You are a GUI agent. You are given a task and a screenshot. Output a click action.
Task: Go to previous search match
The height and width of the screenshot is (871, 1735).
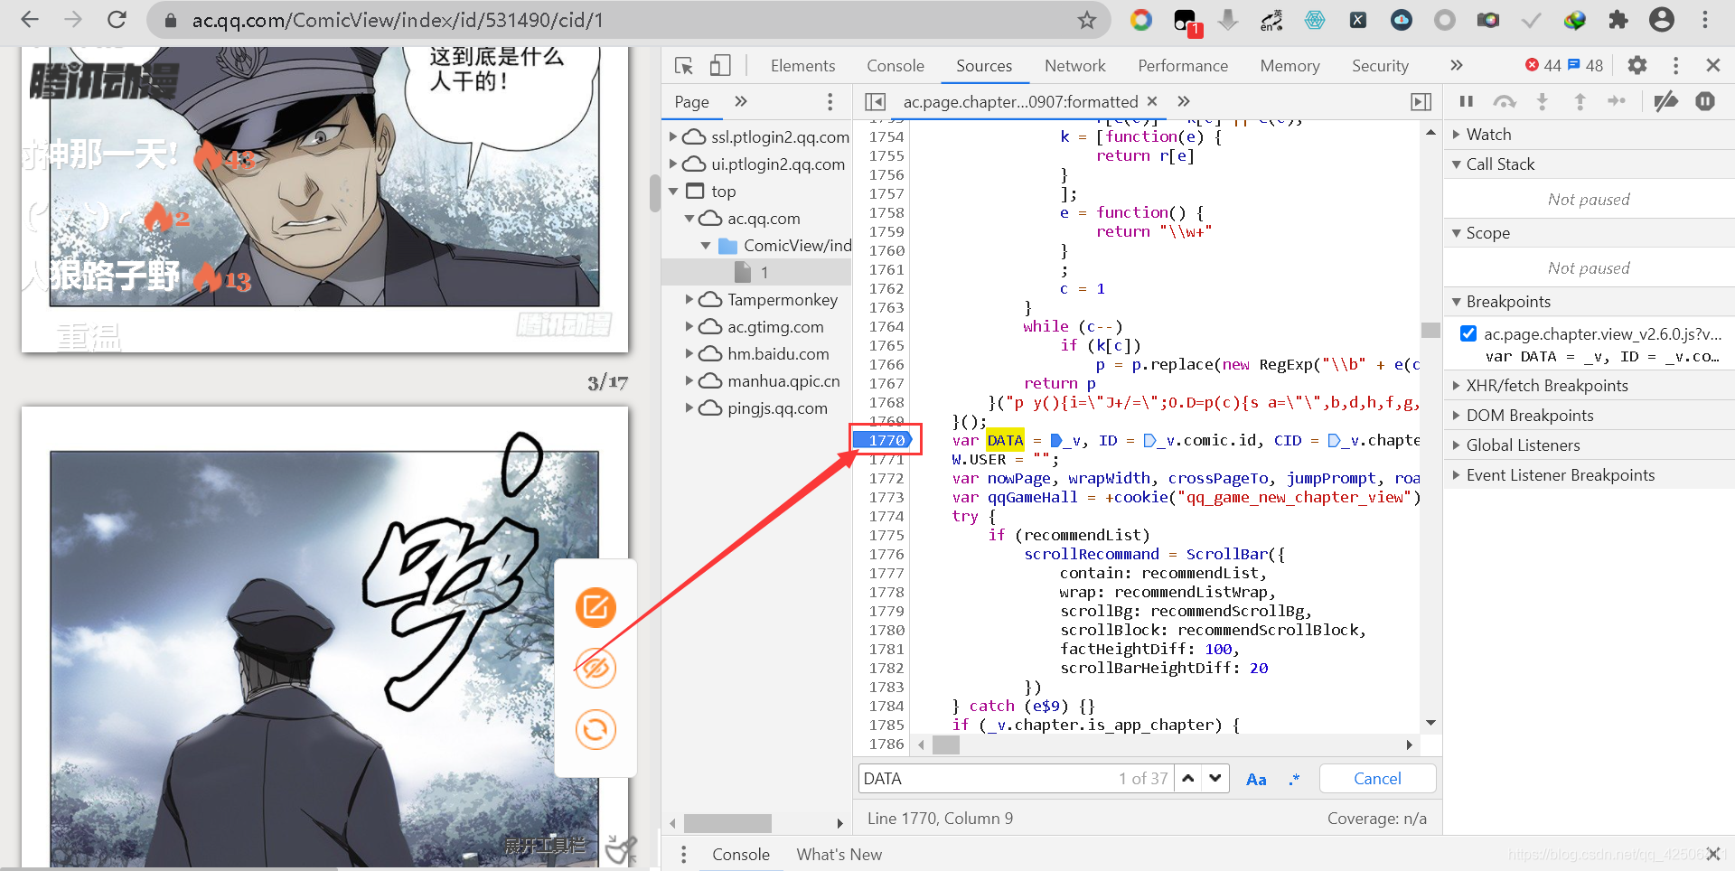1188,778
